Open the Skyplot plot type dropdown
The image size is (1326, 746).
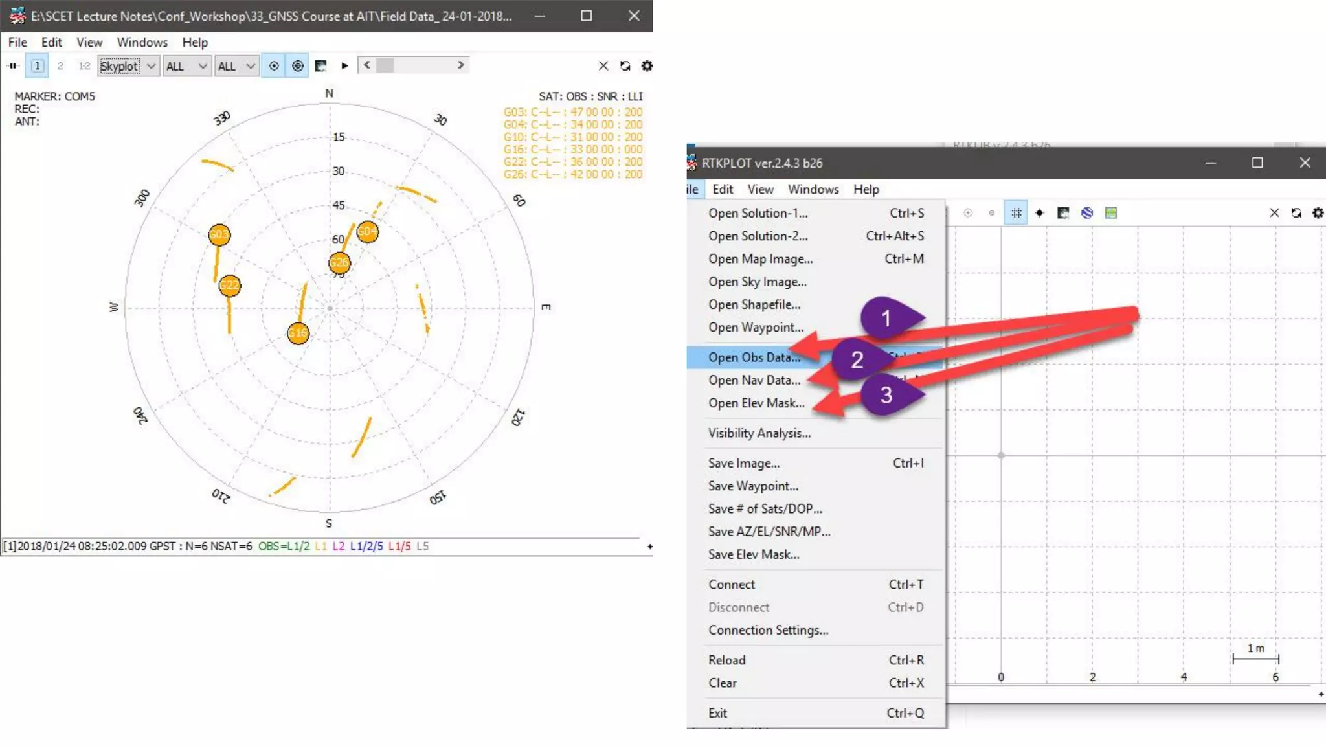click(128, 66)
